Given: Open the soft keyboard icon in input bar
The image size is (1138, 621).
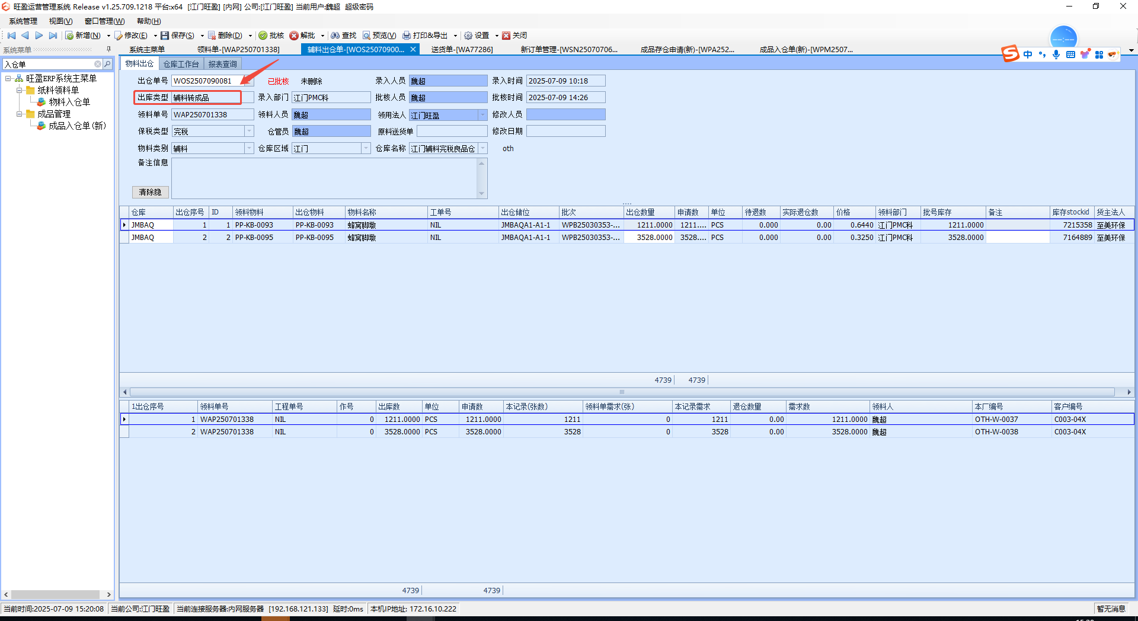Looking at the screenshot, I should coord(1070,55).
